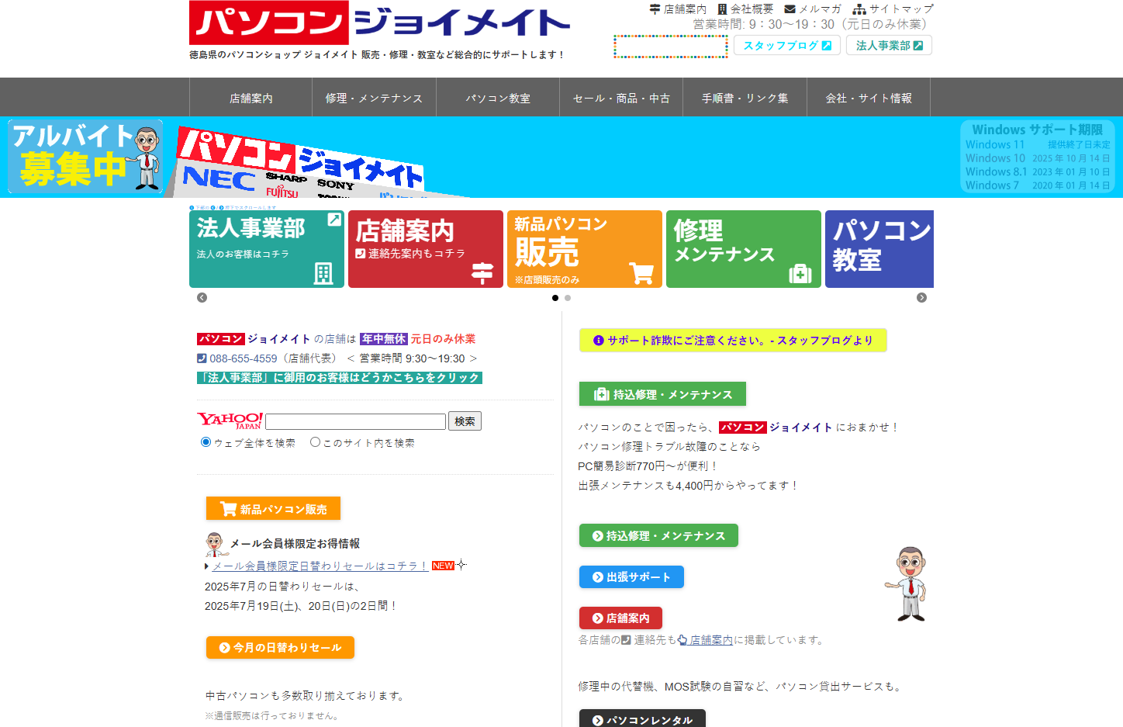The height and width of the screenshot is (727, 1123).
Task: Open the 会社・サイト情報 navigation menu
Action: pyautogui.click(x=869, y=98)
